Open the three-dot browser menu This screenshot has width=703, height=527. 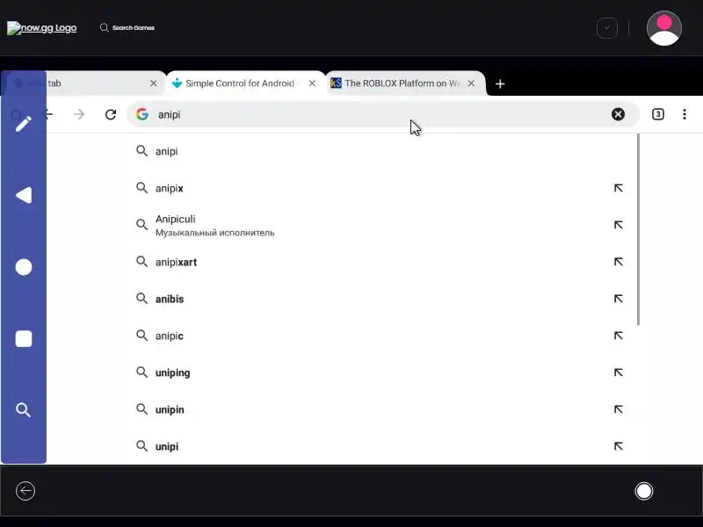tap(685, 114)
